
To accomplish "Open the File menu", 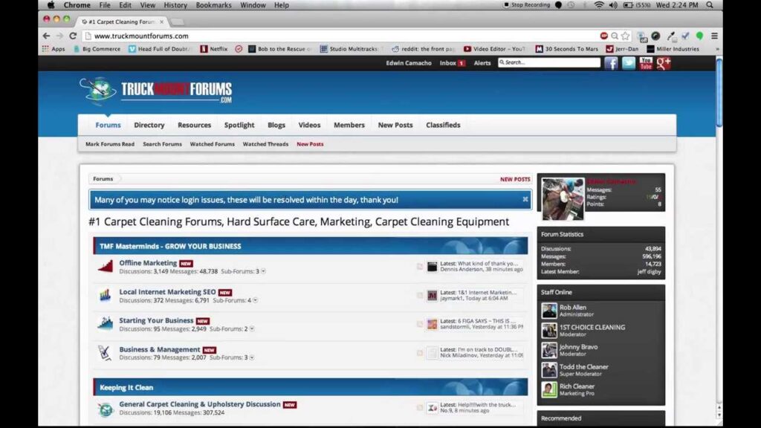I will 105,5.
